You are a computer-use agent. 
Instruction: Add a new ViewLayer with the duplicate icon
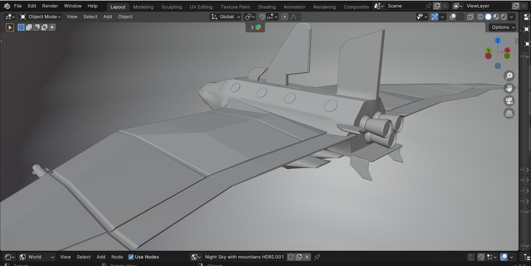516,6
